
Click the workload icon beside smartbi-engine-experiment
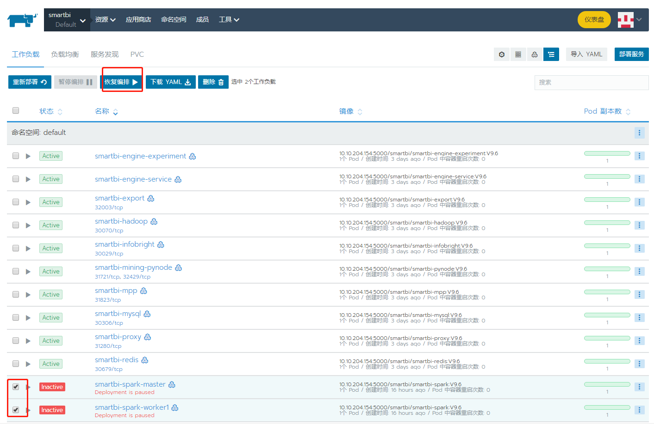pos(193,157)
